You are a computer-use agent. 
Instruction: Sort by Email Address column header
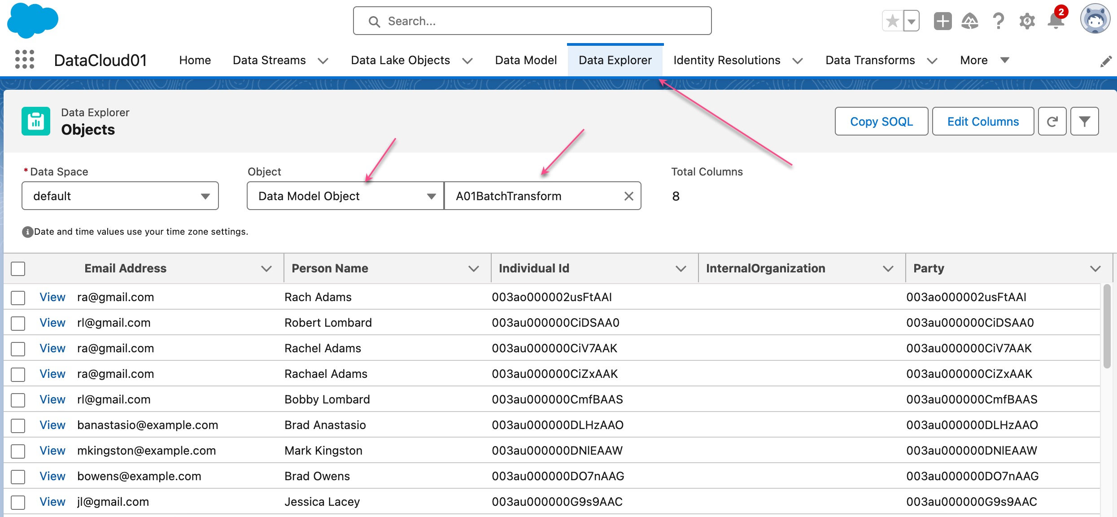point(125,268)
